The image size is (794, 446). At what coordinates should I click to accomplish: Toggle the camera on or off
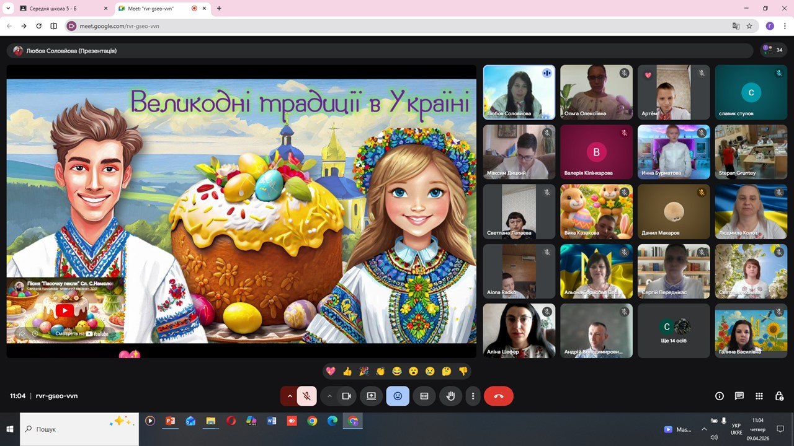click(346, 396)
